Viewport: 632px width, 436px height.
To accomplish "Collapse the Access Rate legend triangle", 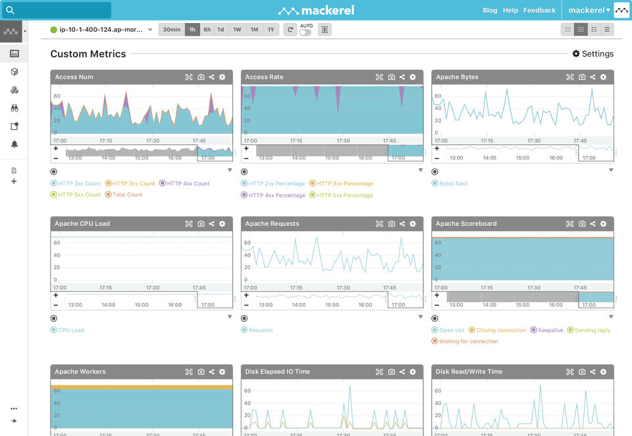I will pyautogui.click(x=421, y=170).
